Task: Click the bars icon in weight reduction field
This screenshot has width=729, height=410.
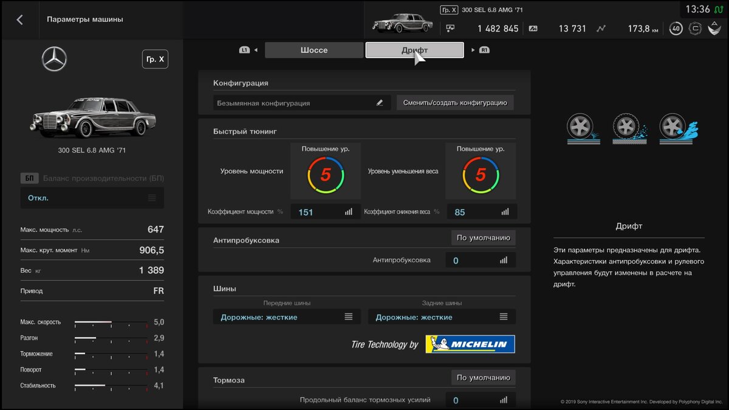Action: 505,211
